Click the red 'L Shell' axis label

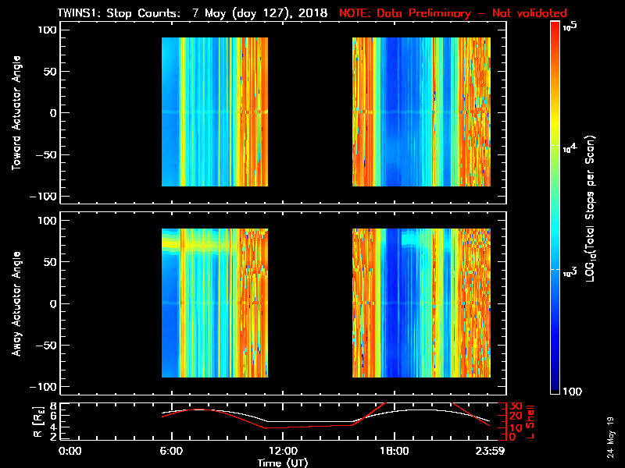pyautogui.click(x=530, y=422)
